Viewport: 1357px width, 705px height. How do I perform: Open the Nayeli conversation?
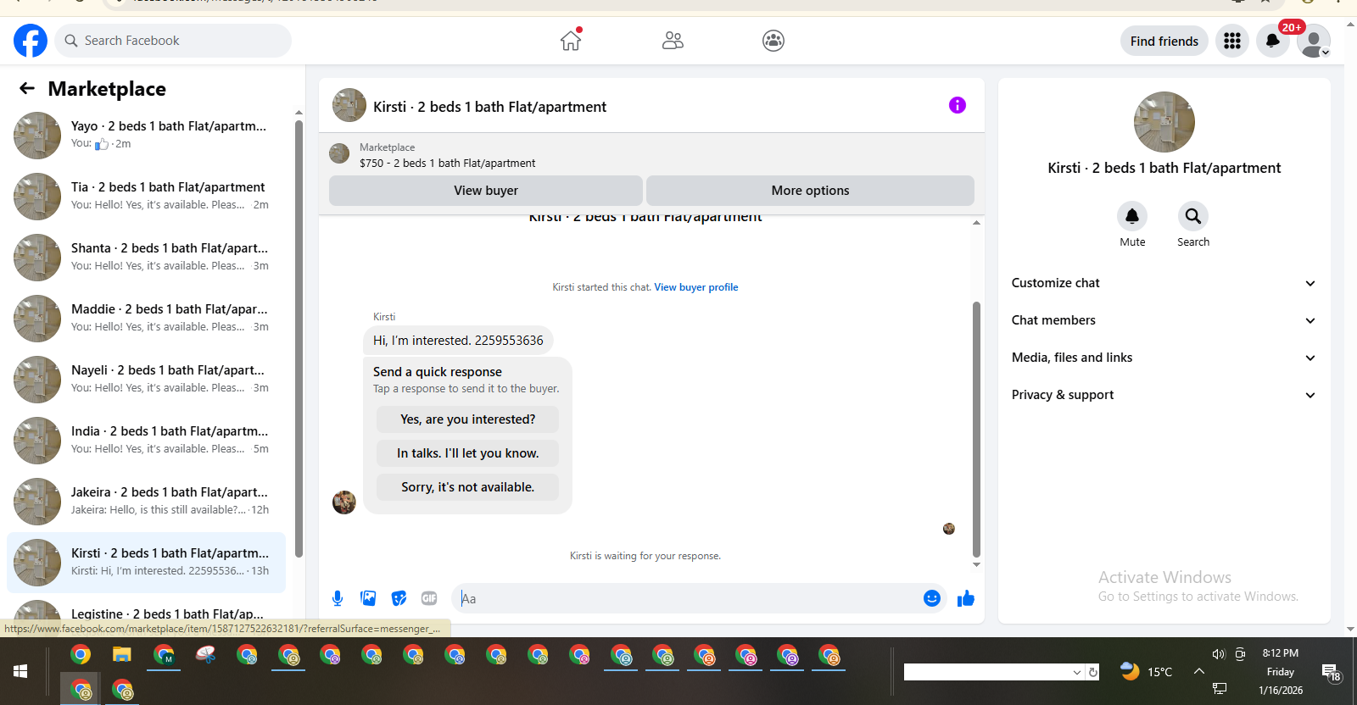tap(146, 380)
